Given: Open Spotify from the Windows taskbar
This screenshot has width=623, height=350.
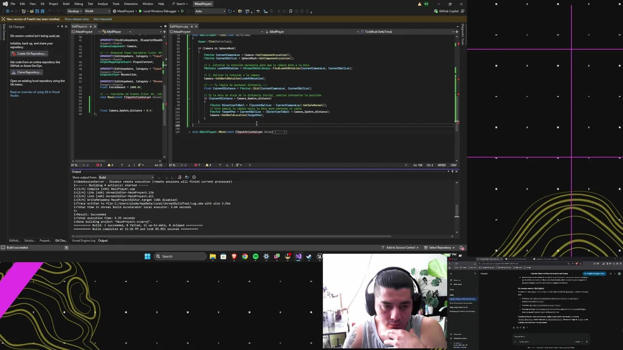Looking at the screenshot, I should coord(256,257).
